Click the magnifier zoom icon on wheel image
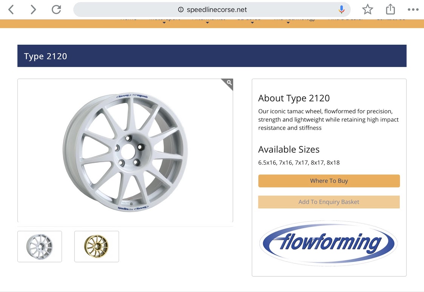 pyautogui.click(x=229, y=82)
